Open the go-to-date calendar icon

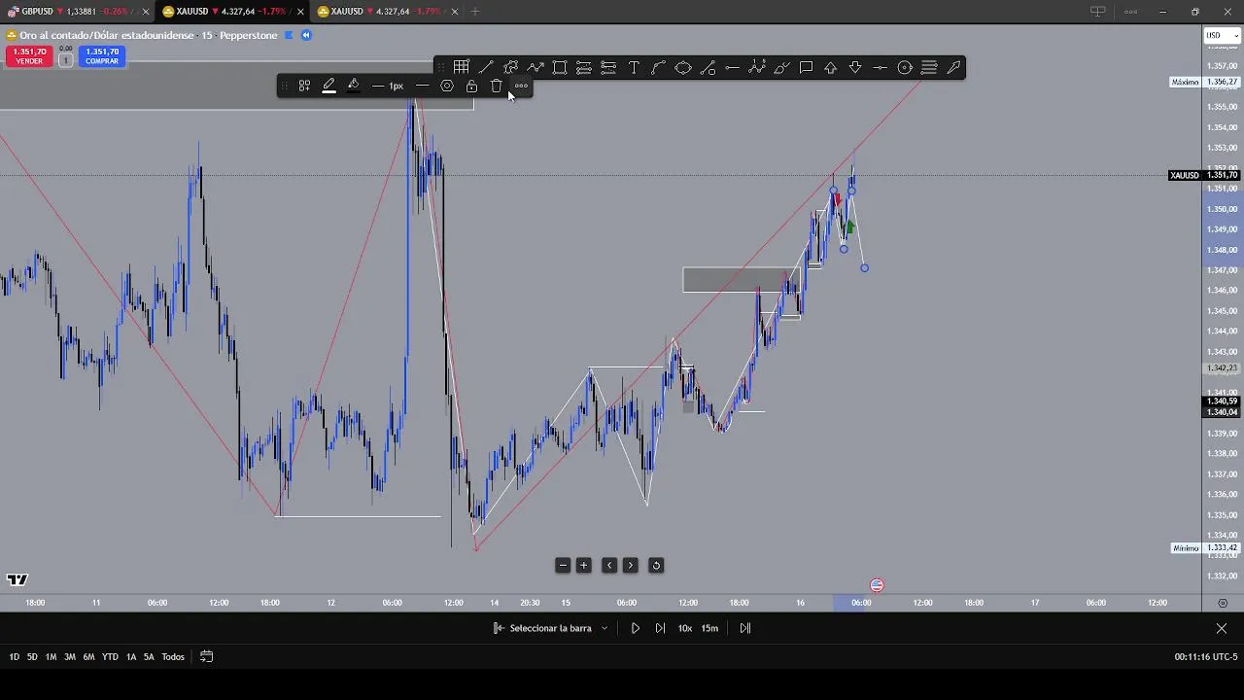[206, 657]
